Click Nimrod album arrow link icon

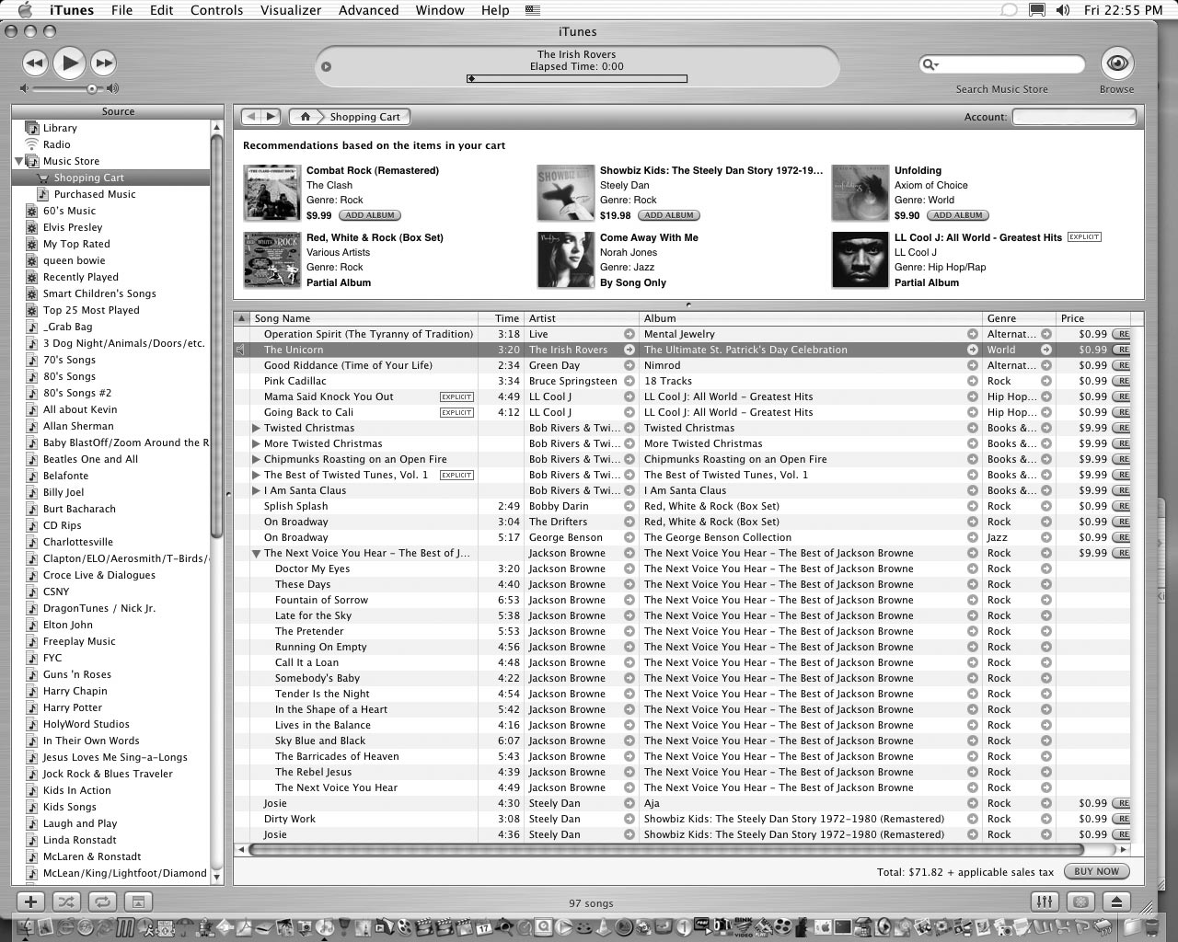973,365
